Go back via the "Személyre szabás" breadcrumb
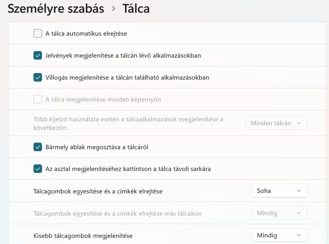The height and width of the screenshot is (244, 329). pyautogui.click(x=56, y=9)
